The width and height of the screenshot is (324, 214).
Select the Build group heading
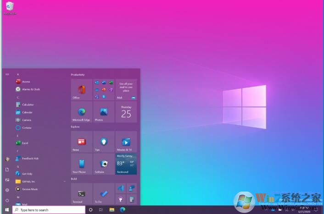[74, 179]
